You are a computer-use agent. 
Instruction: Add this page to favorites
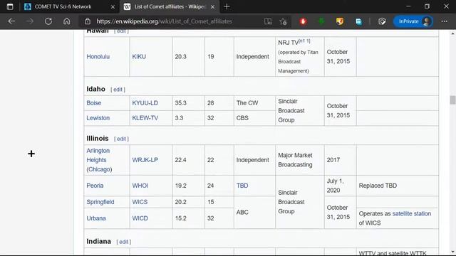(x=284, y=21)
